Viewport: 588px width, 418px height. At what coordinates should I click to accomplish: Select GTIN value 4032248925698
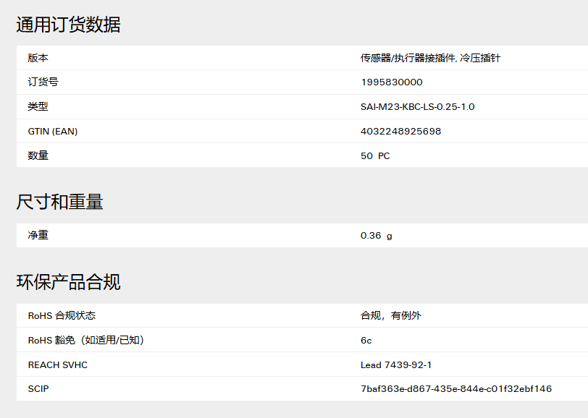click(400, 132)
